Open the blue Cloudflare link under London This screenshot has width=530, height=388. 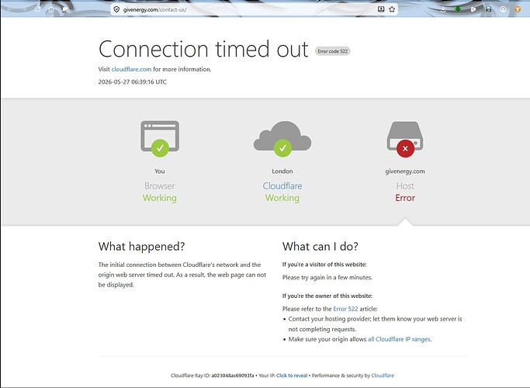[282, 186]
